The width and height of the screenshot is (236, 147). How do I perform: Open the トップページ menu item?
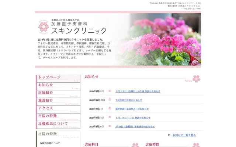[58, 79]
